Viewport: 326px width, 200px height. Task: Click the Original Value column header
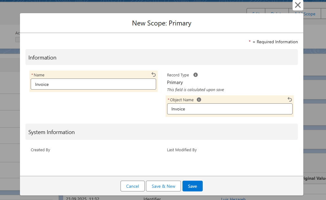[314, 179]
